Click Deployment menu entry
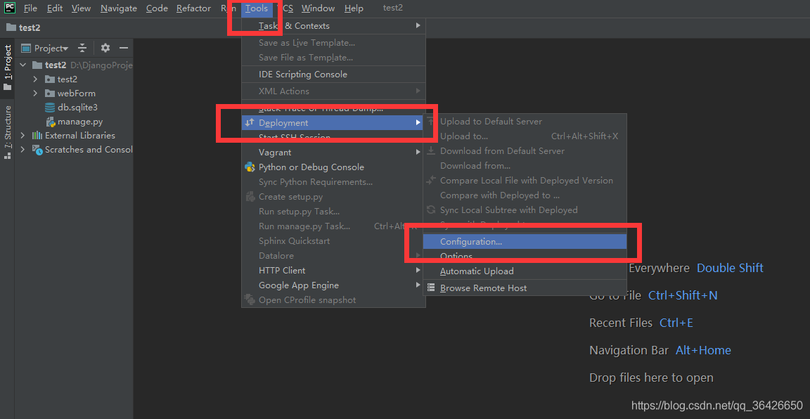 [x=333, y=122]
